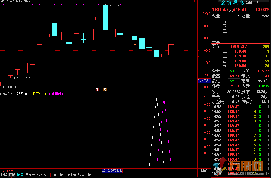Screen dimensions: 271x178
Task: Click the stock code 300443
Action: click(x=252, y=3)
